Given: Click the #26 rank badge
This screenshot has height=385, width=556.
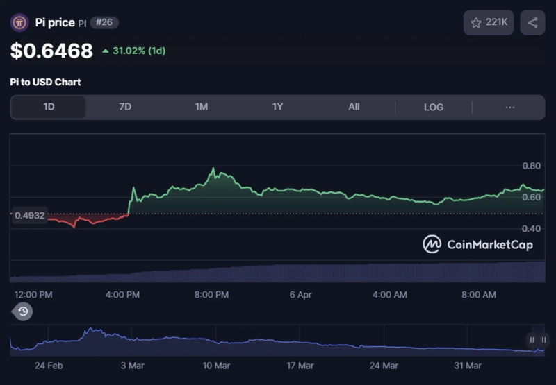Looking at the screenshot, I should (104, 23).
